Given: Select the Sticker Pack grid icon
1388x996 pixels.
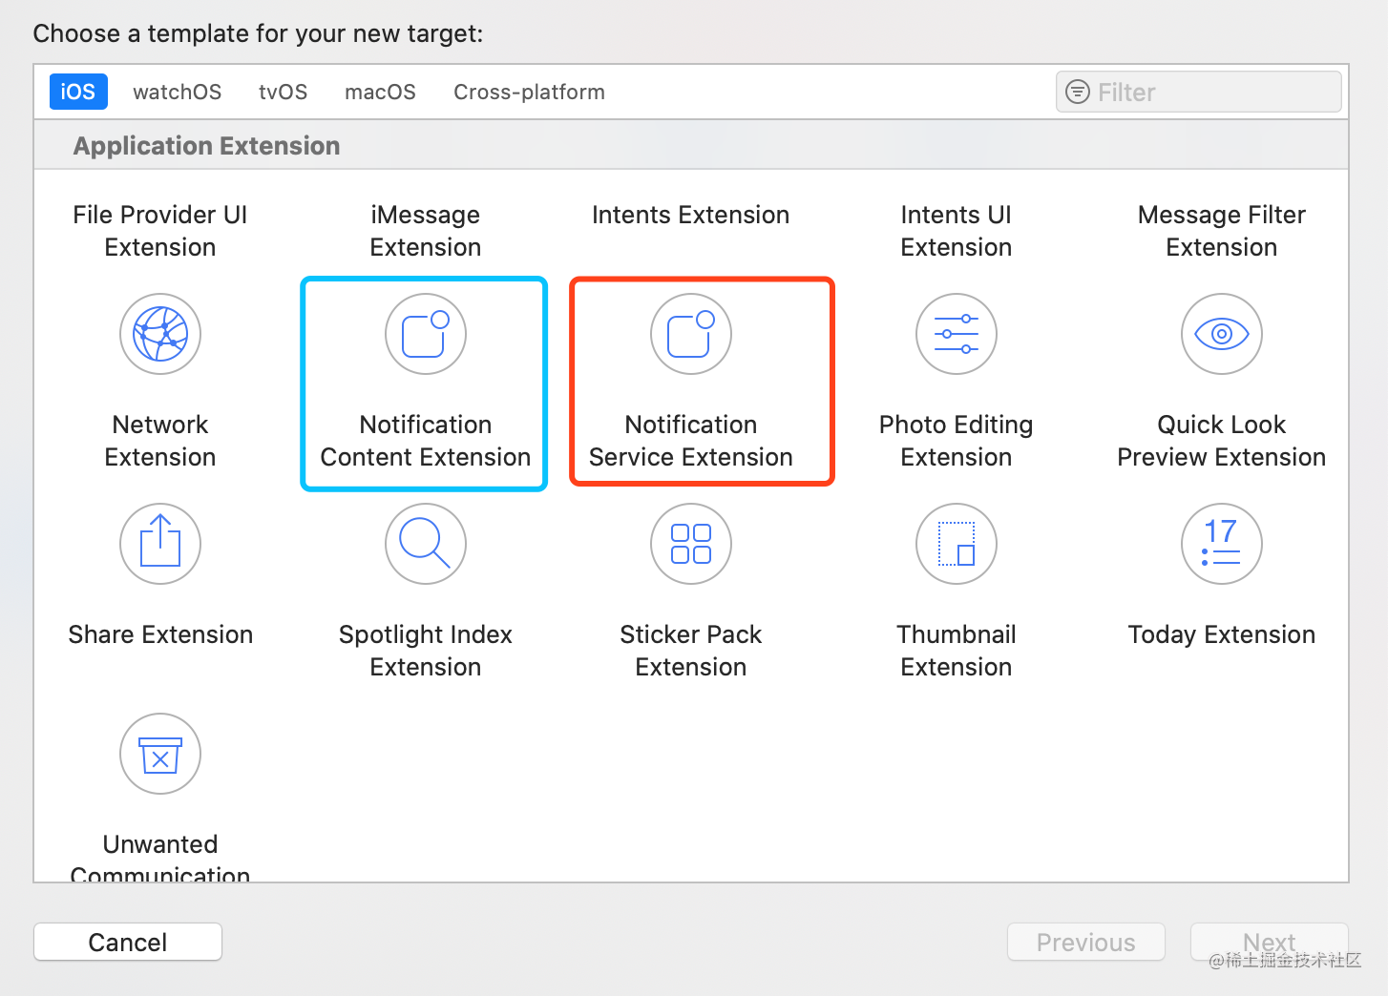Looking at the screenshot, I should click(691, 544).
